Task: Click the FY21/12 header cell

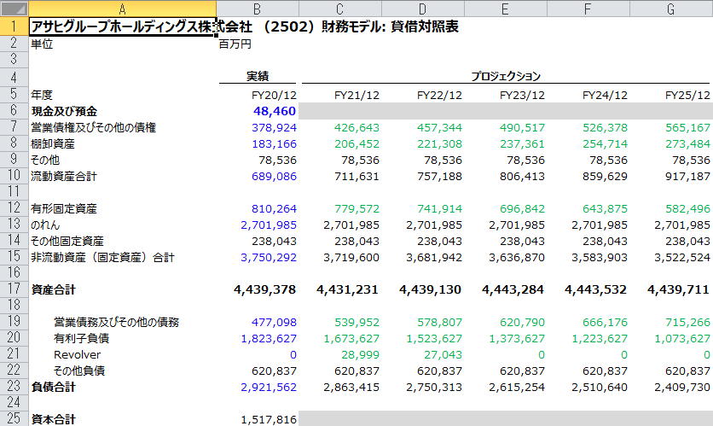Action: (356, 95)
